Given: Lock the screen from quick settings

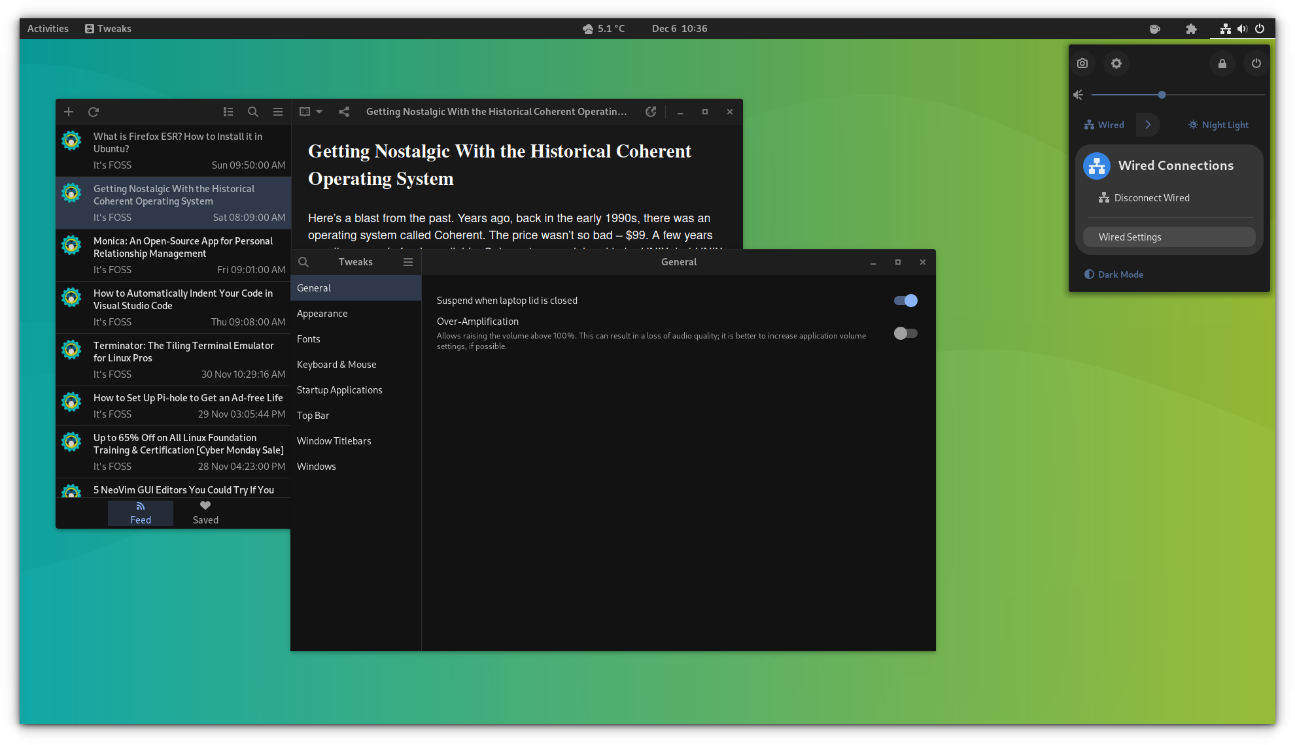Looking at the screenshot, I should [x=1222, y=63].
